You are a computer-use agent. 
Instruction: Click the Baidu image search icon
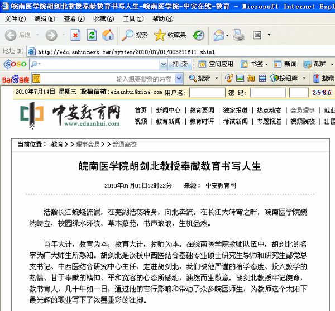240,78
